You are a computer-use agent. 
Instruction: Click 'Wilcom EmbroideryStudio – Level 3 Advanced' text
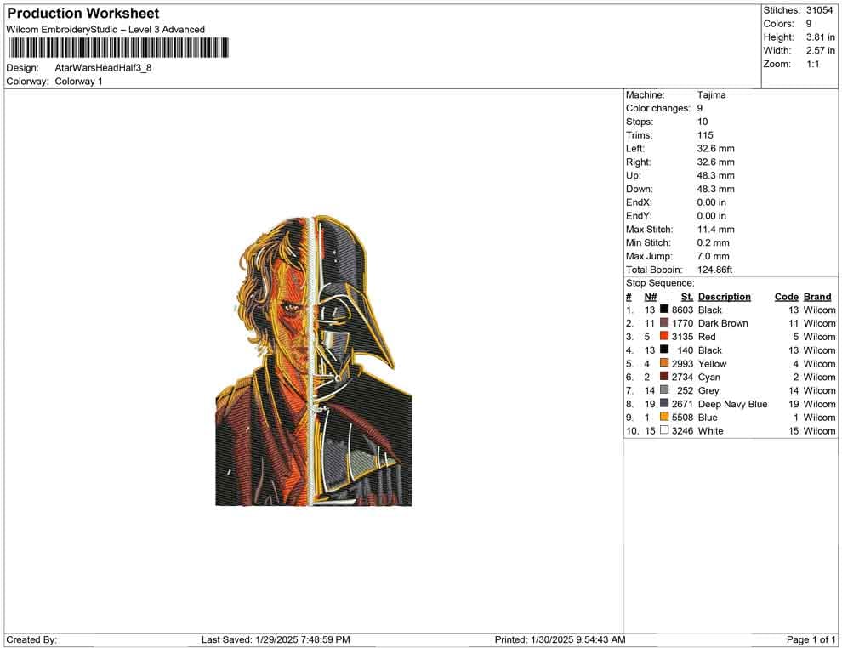click(x=105, y=30)
